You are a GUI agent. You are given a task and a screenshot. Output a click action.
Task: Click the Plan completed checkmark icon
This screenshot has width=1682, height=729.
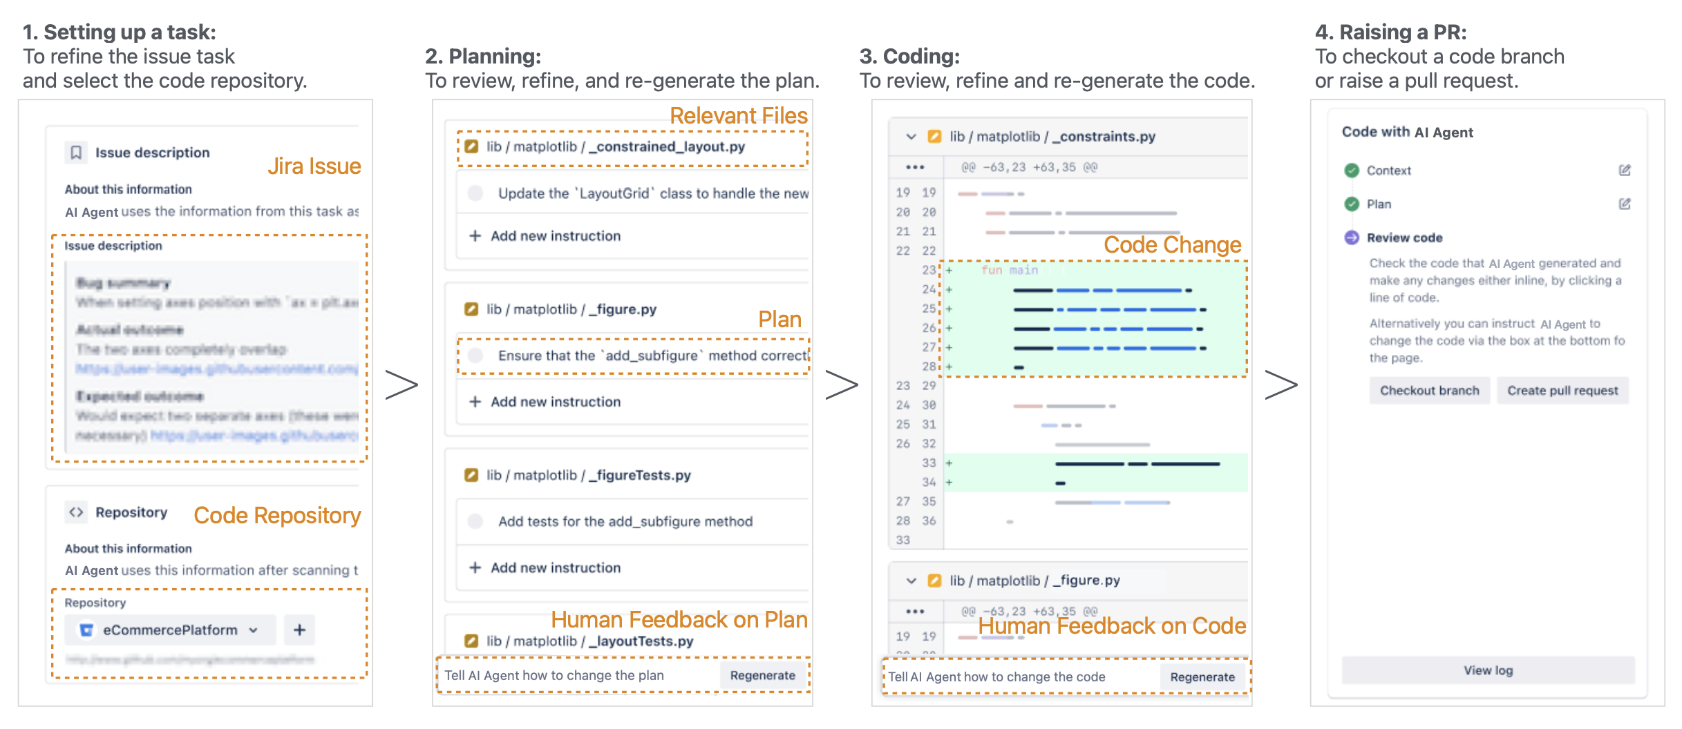click(x=1352, y=204)
